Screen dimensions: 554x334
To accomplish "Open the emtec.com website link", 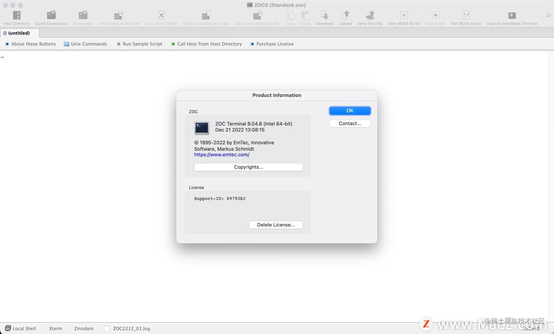I will tap(222, 155).
